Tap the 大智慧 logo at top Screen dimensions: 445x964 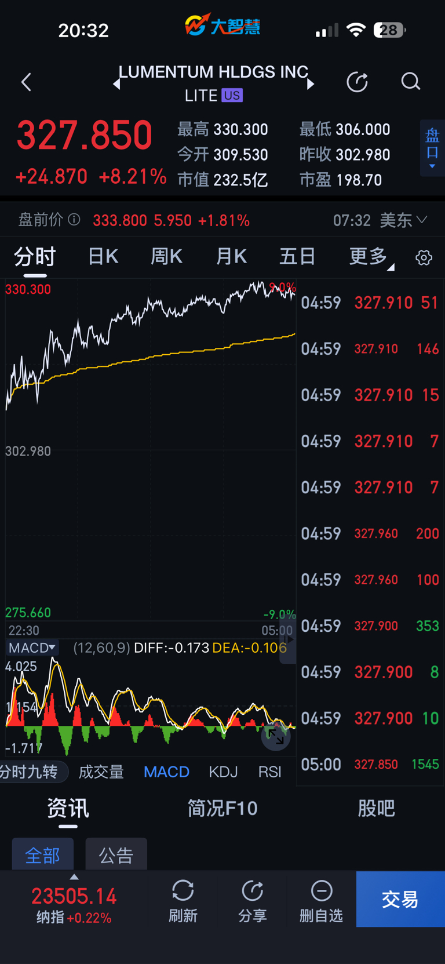tap(222, 26)
